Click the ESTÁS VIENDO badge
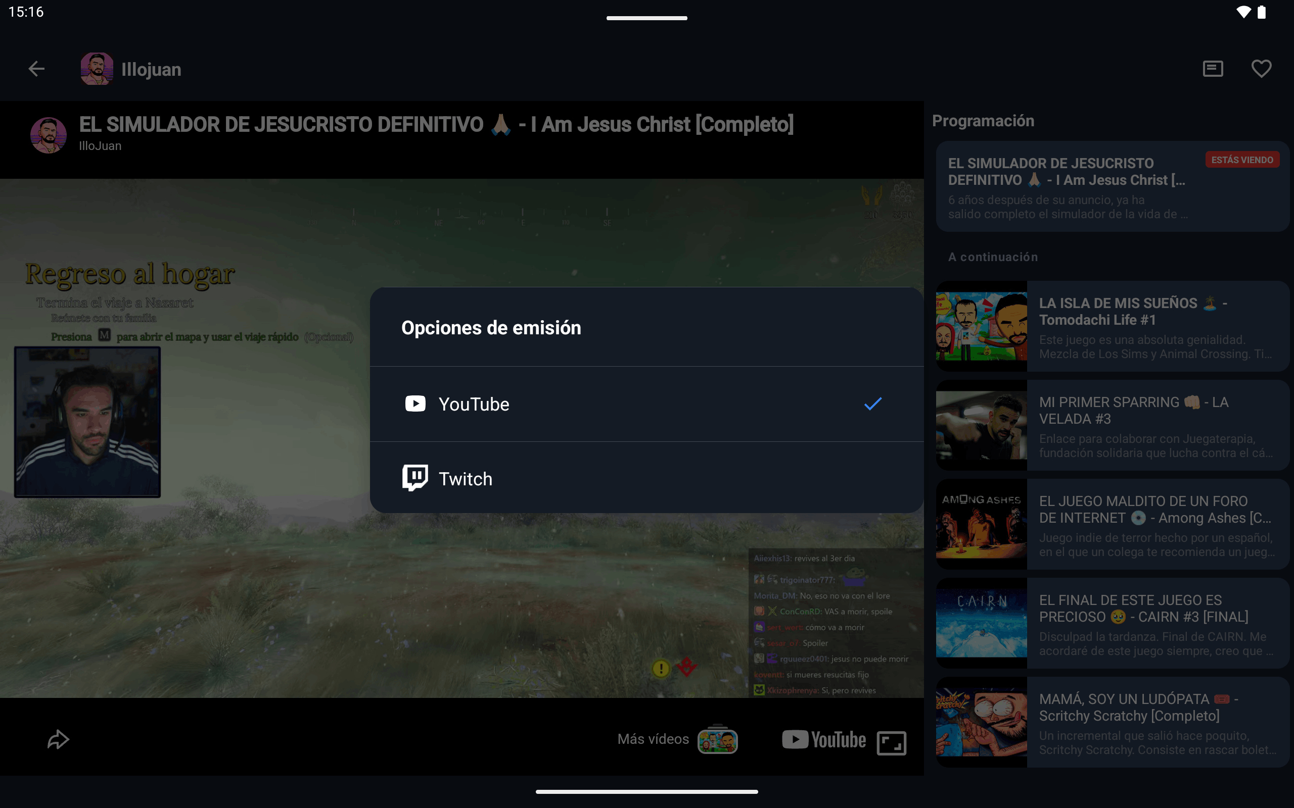The width and height of the screenshot is (1294, 808). tap(1242, 160)
